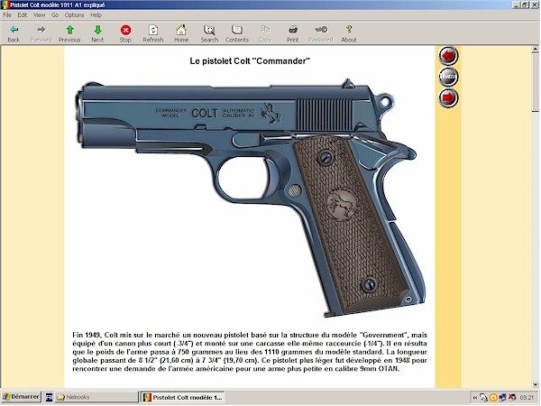Select Pistolet Colt modèle taskbar button

click(x=183, y=397)
